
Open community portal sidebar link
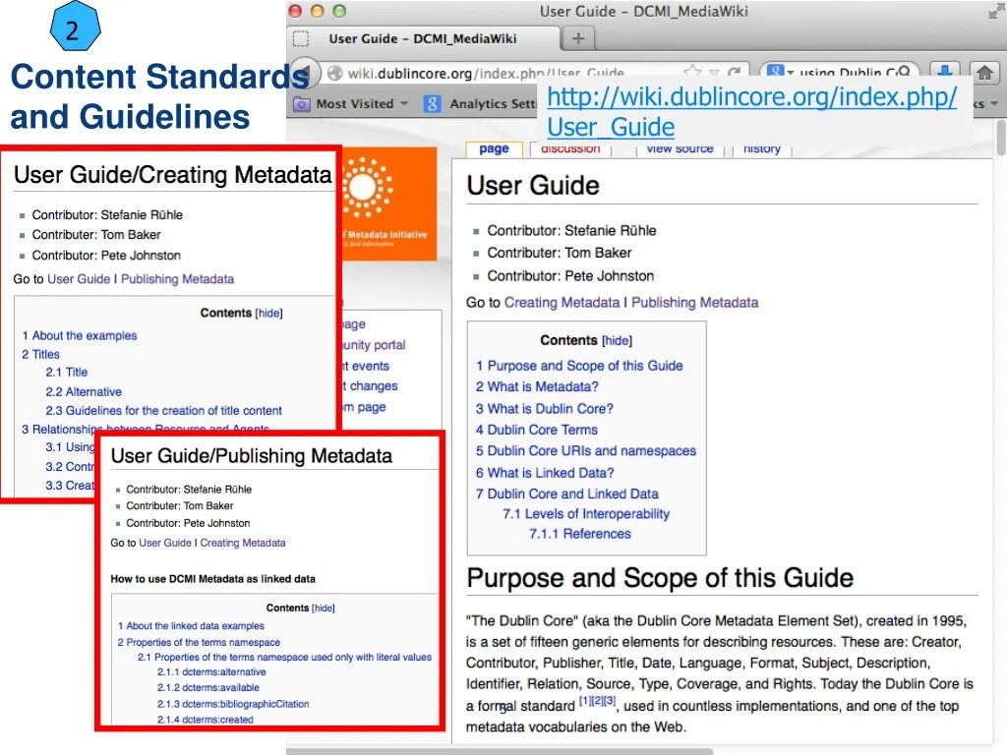point(374,345)
